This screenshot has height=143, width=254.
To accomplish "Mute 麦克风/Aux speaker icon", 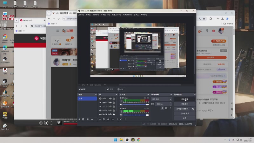I will (121, 105).
